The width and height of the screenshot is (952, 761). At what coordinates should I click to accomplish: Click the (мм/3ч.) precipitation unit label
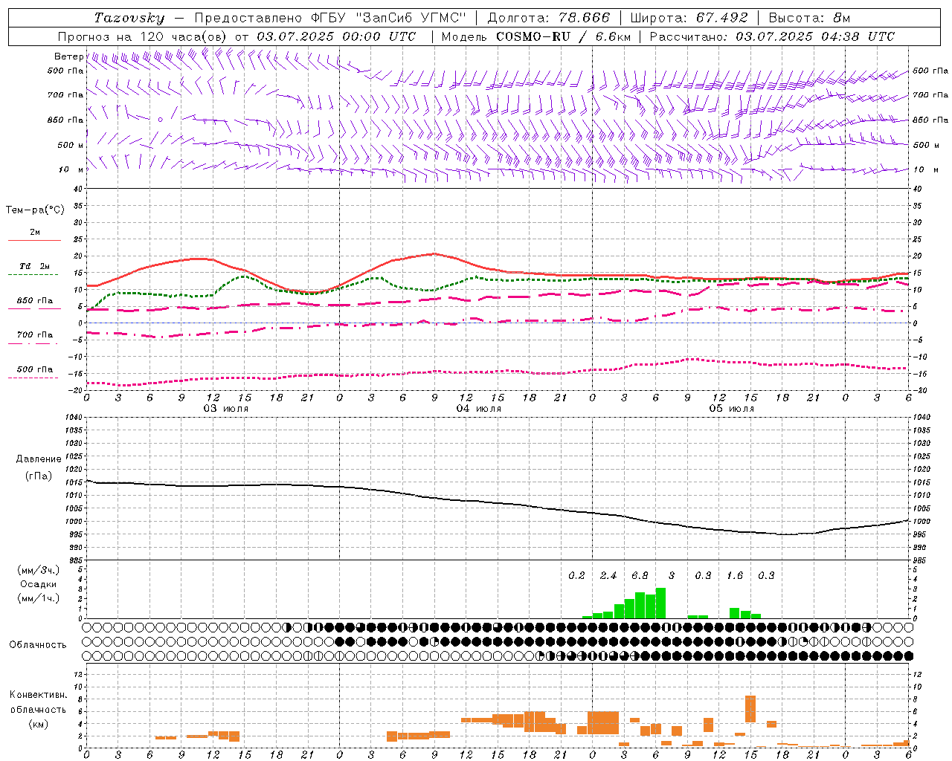click(38, 571)
